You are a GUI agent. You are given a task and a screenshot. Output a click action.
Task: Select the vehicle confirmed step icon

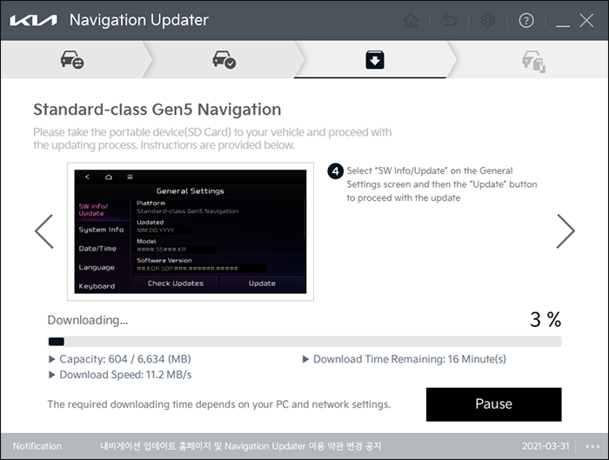(x=224, y=60)
